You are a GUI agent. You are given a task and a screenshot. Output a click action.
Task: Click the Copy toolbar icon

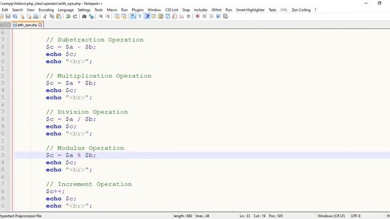pyautogui.click(x=52, y=16)
